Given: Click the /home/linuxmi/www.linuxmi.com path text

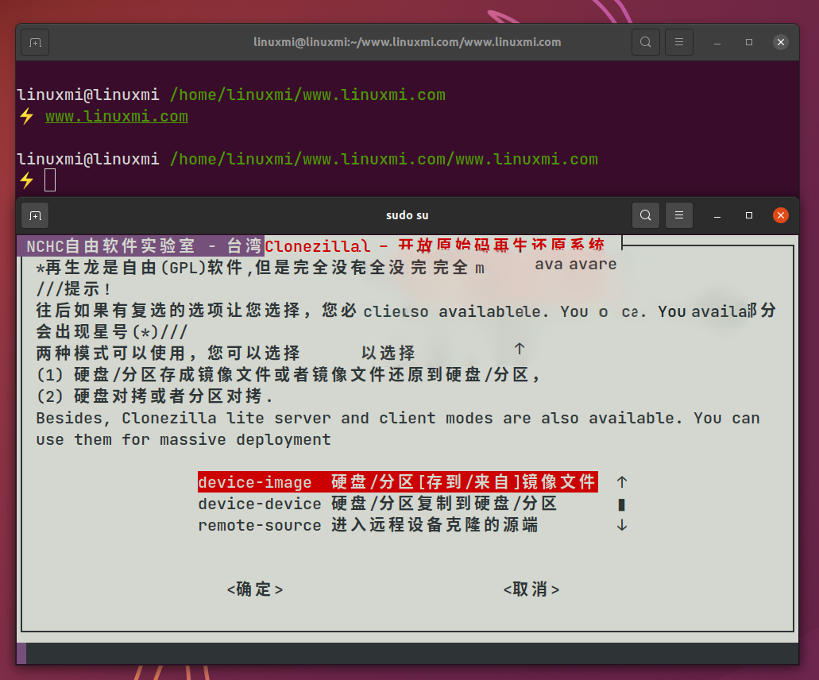Looking at the screenshot, I should [307, 95].
